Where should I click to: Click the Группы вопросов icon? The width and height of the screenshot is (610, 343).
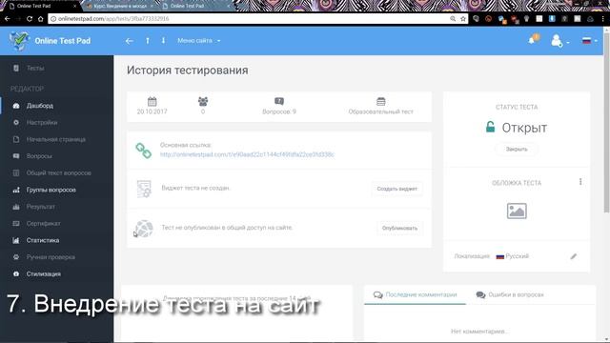16,190
